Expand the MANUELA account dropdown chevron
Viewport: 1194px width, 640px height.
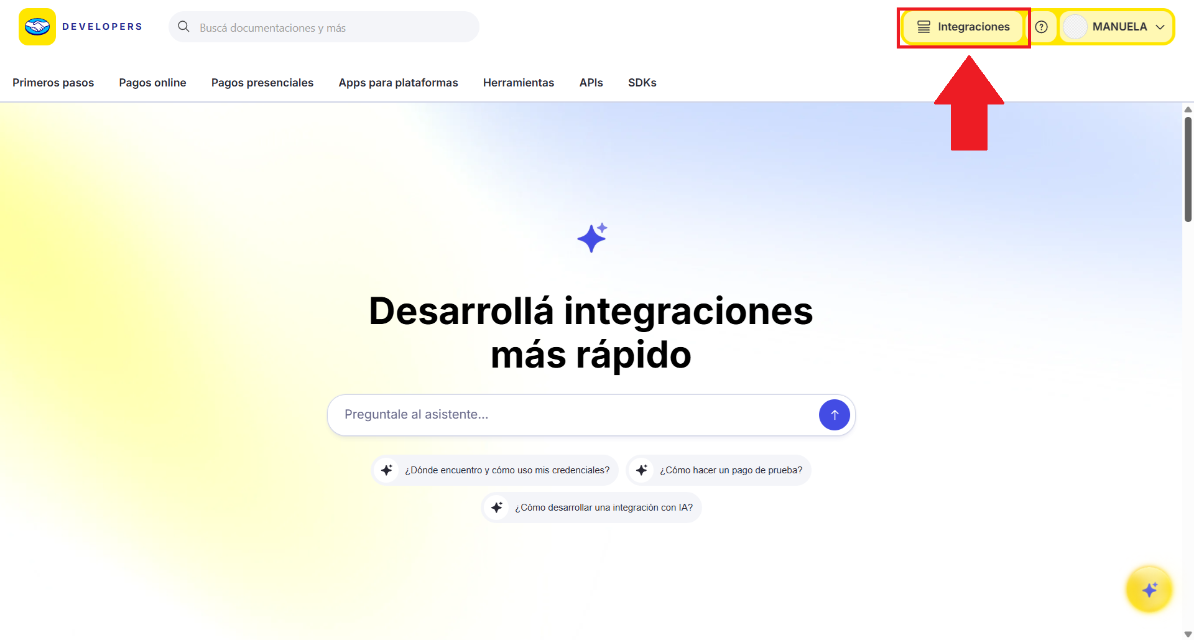(x=1160, y=27)
